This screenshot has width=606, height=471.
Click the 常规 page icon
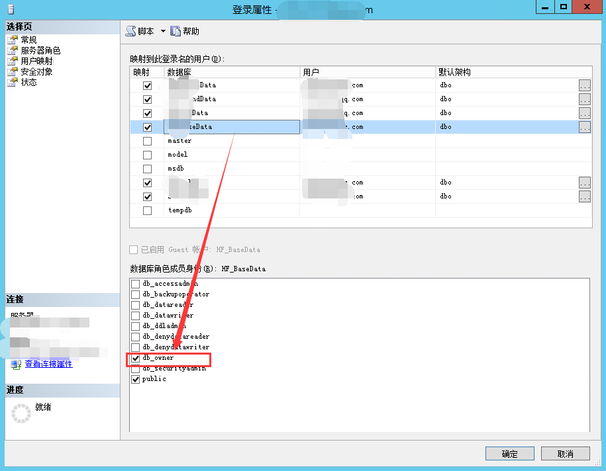(x=13, y=40)
